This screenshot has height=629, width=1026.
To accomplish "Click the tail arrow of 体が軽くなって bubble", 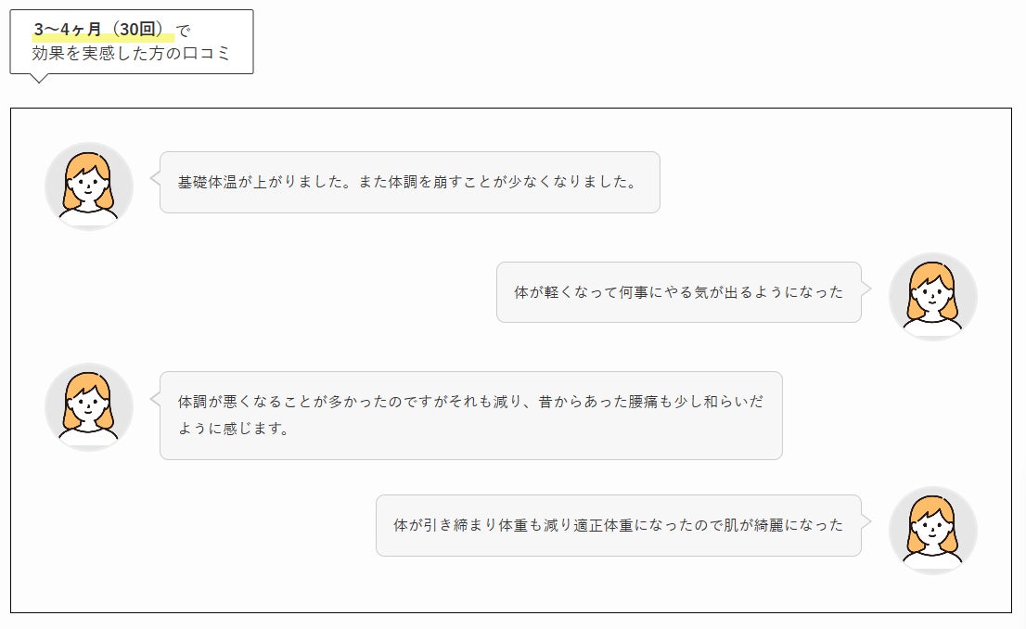I will click(866, 289).
